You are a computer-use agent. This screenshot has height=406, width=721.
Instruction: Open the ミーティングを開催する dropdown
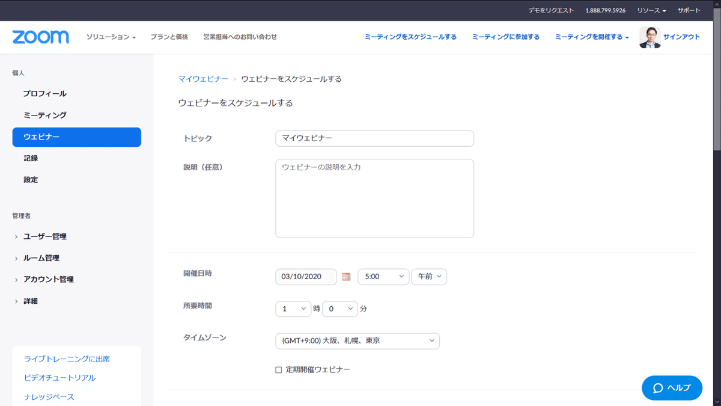(x=590, y=37)
